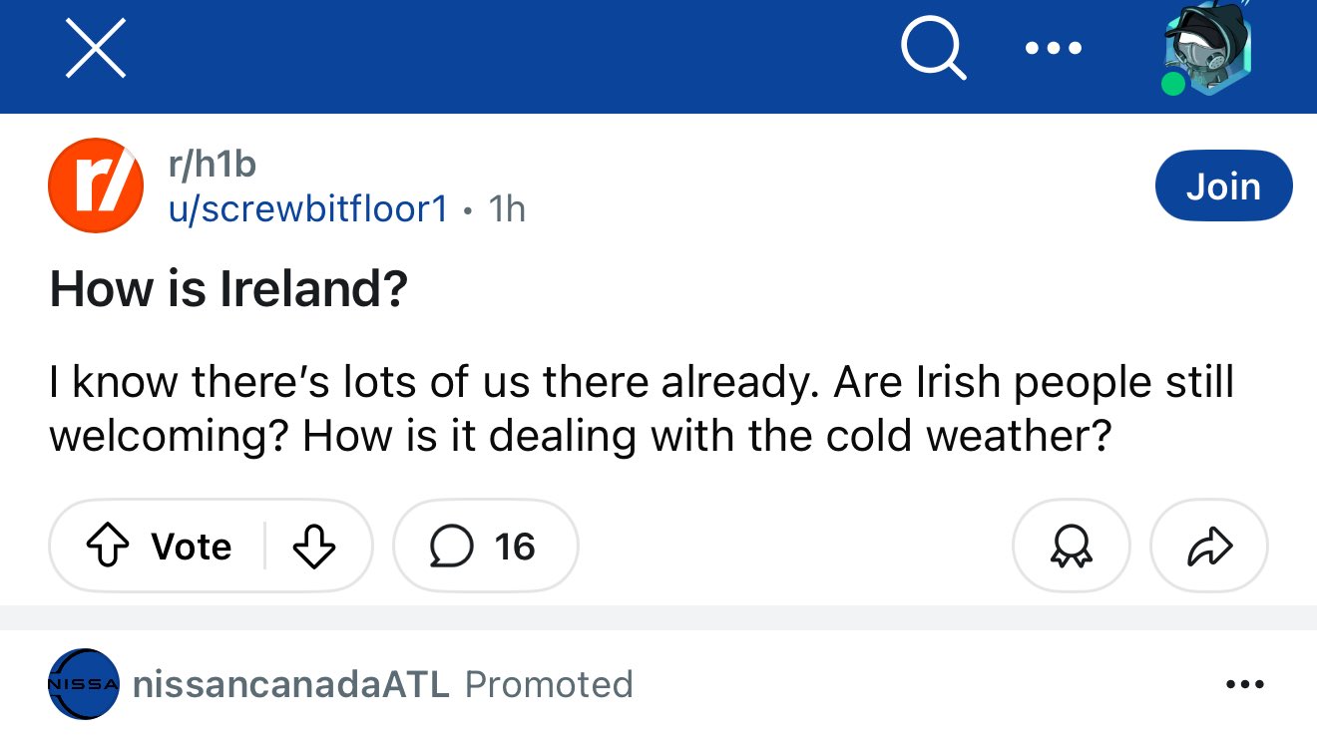Tap the Nissan logo avatar
Viewport: 1317px width, 740px height.
click(x=84, y=684)
